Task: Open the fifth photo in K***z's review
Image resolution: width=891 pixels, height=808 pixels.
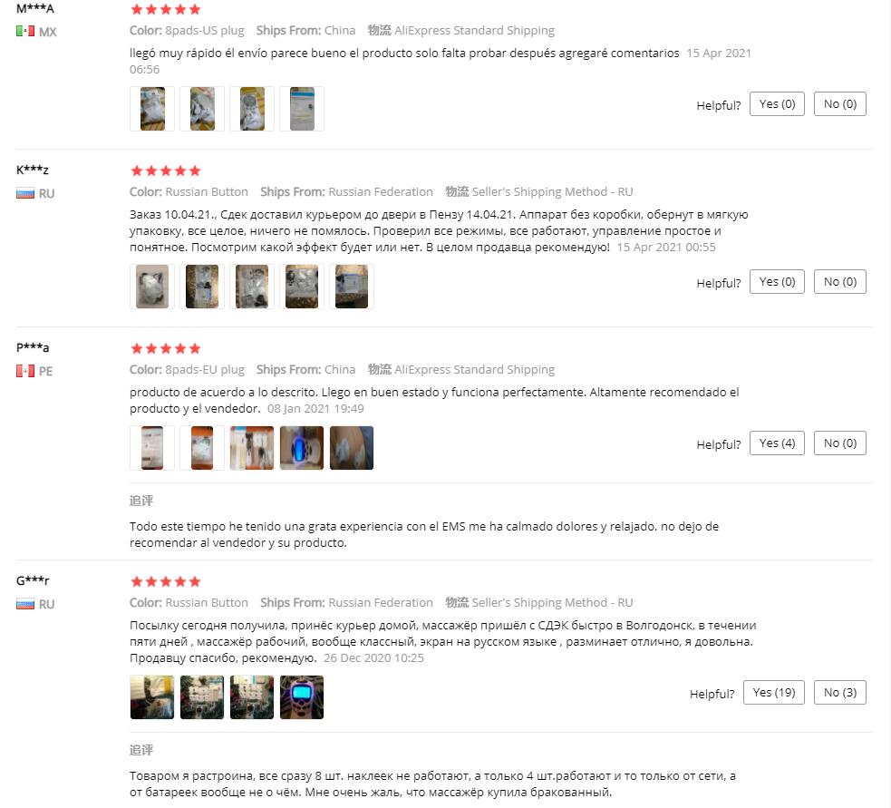Action: click(352, 287)
